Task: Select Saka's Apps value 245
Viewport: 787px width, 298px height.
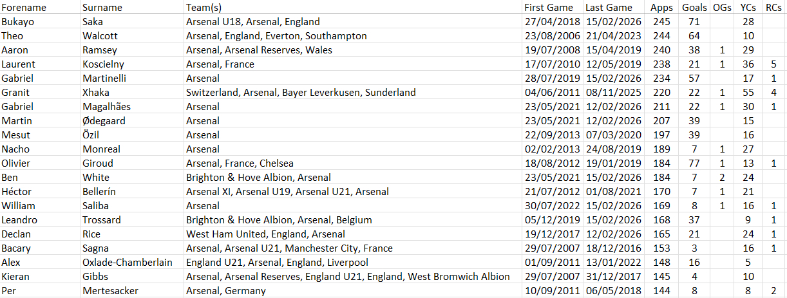Action: pos(661,22)
